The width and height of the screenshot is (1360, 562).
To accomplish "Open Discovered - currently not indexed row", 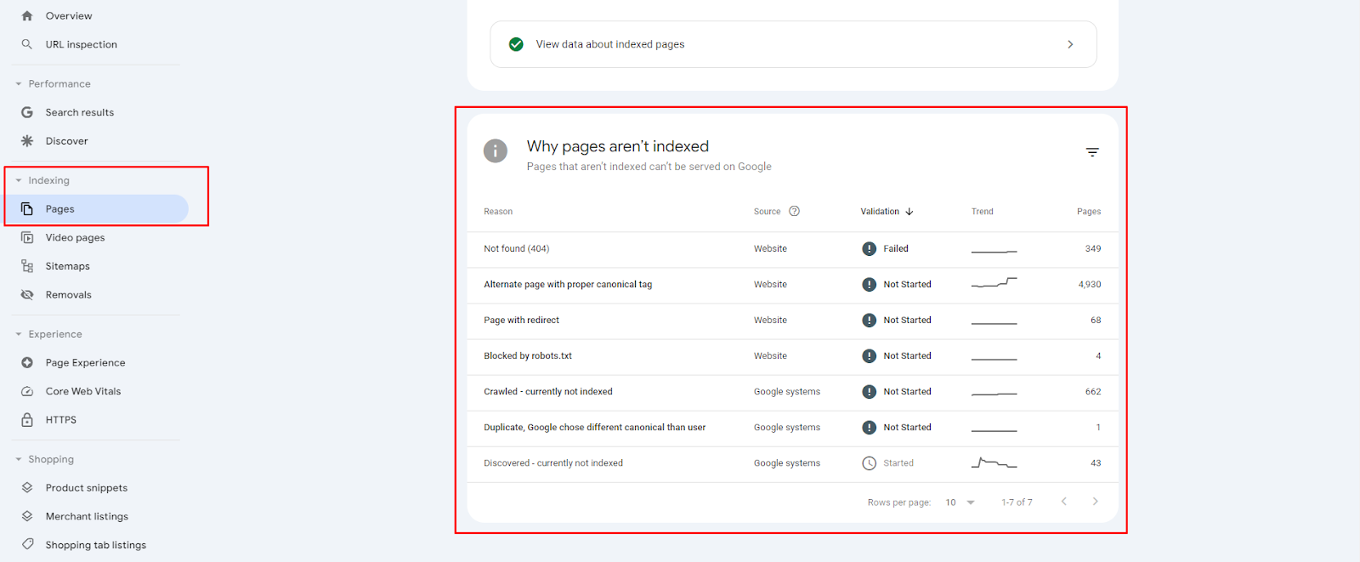I will (x=792, y=463).
